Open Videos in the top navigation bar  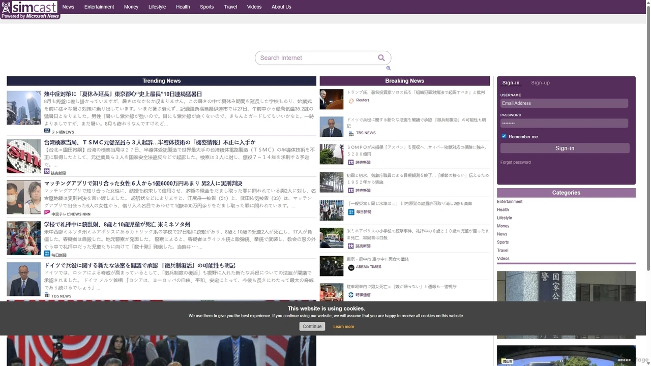pyautogui.click(x=254, y=7)
